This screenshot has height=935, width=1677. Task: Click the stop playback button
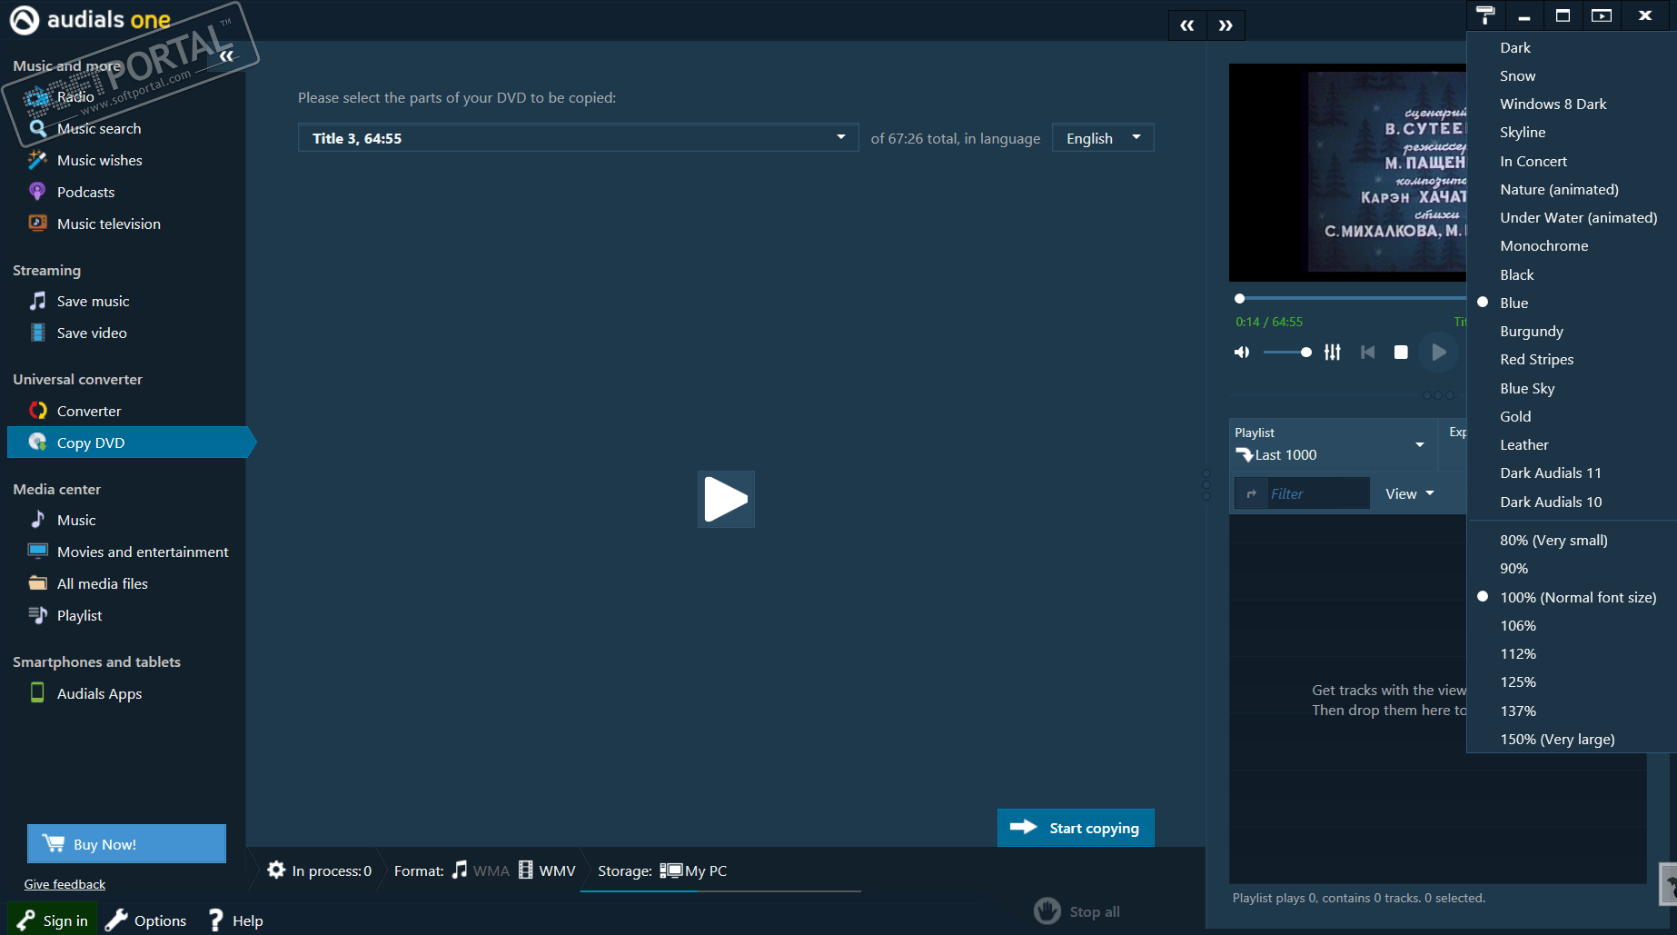[x=1401, y=352]
